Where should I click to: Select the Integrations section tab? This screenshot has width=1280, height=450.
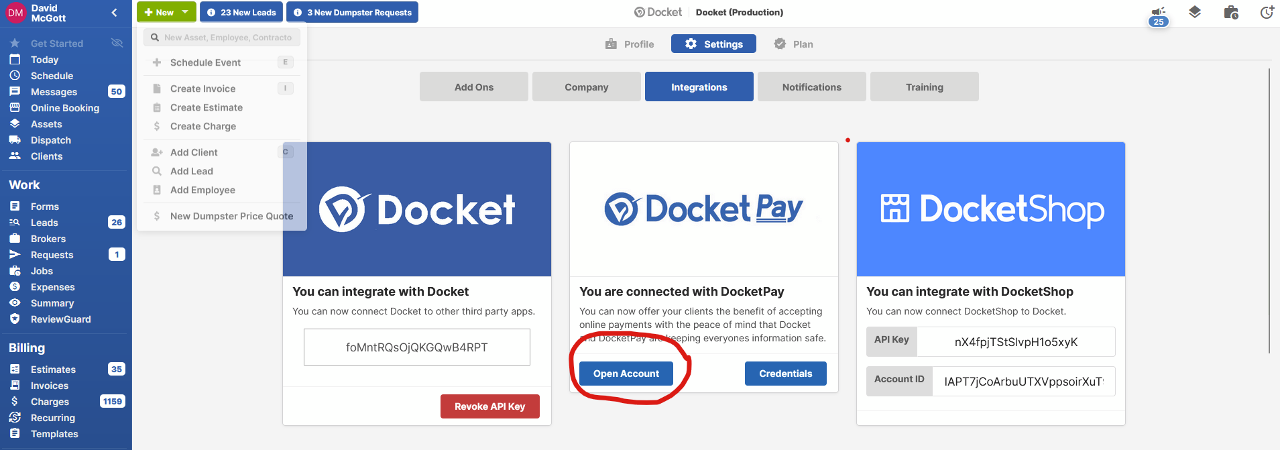point(699,87)
